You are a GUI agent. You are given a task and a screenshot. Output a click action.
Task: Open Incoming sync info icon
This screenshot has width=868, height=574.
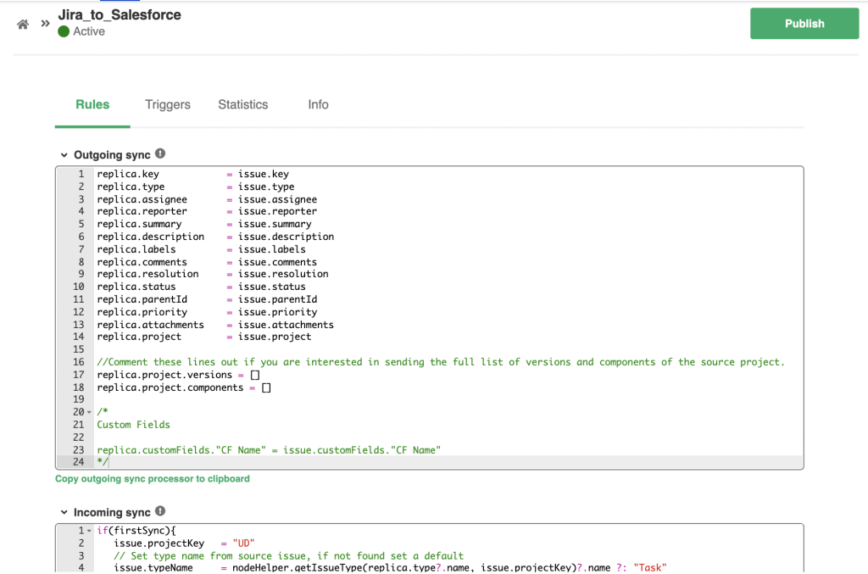[160, 511]
